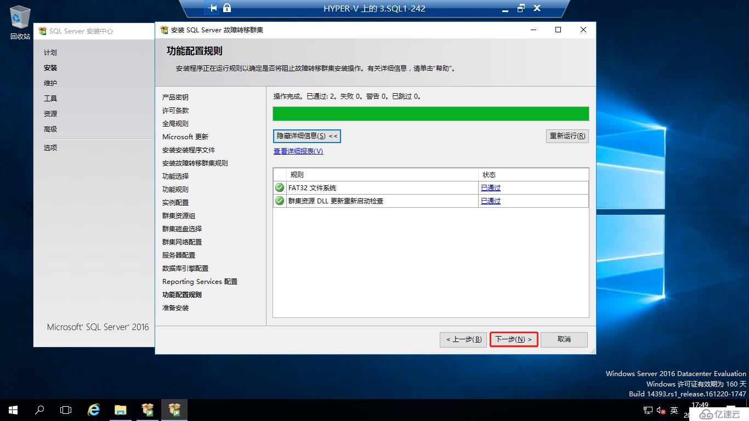Click 取消 to cancel setup

[564, 339]
